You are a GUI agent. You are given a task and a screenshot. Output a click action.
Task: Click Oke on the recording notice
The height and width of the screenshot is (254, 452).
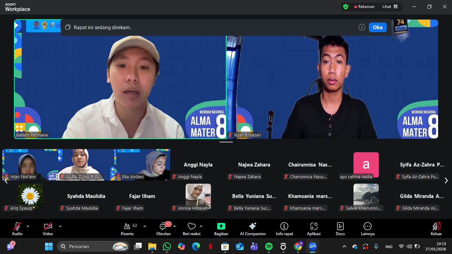coord(377,27)
